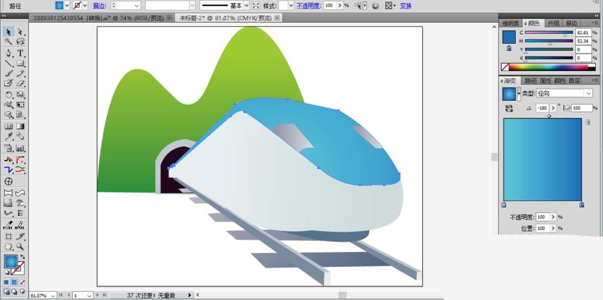Expand the zoom level 81.07% dropdown
The height and width of the screenshot is (300, 603).
[x=52, y=296]
